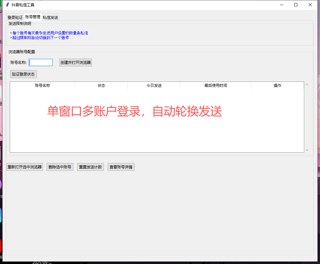Click the feather app icon in title bar

[x=7, y=5]
